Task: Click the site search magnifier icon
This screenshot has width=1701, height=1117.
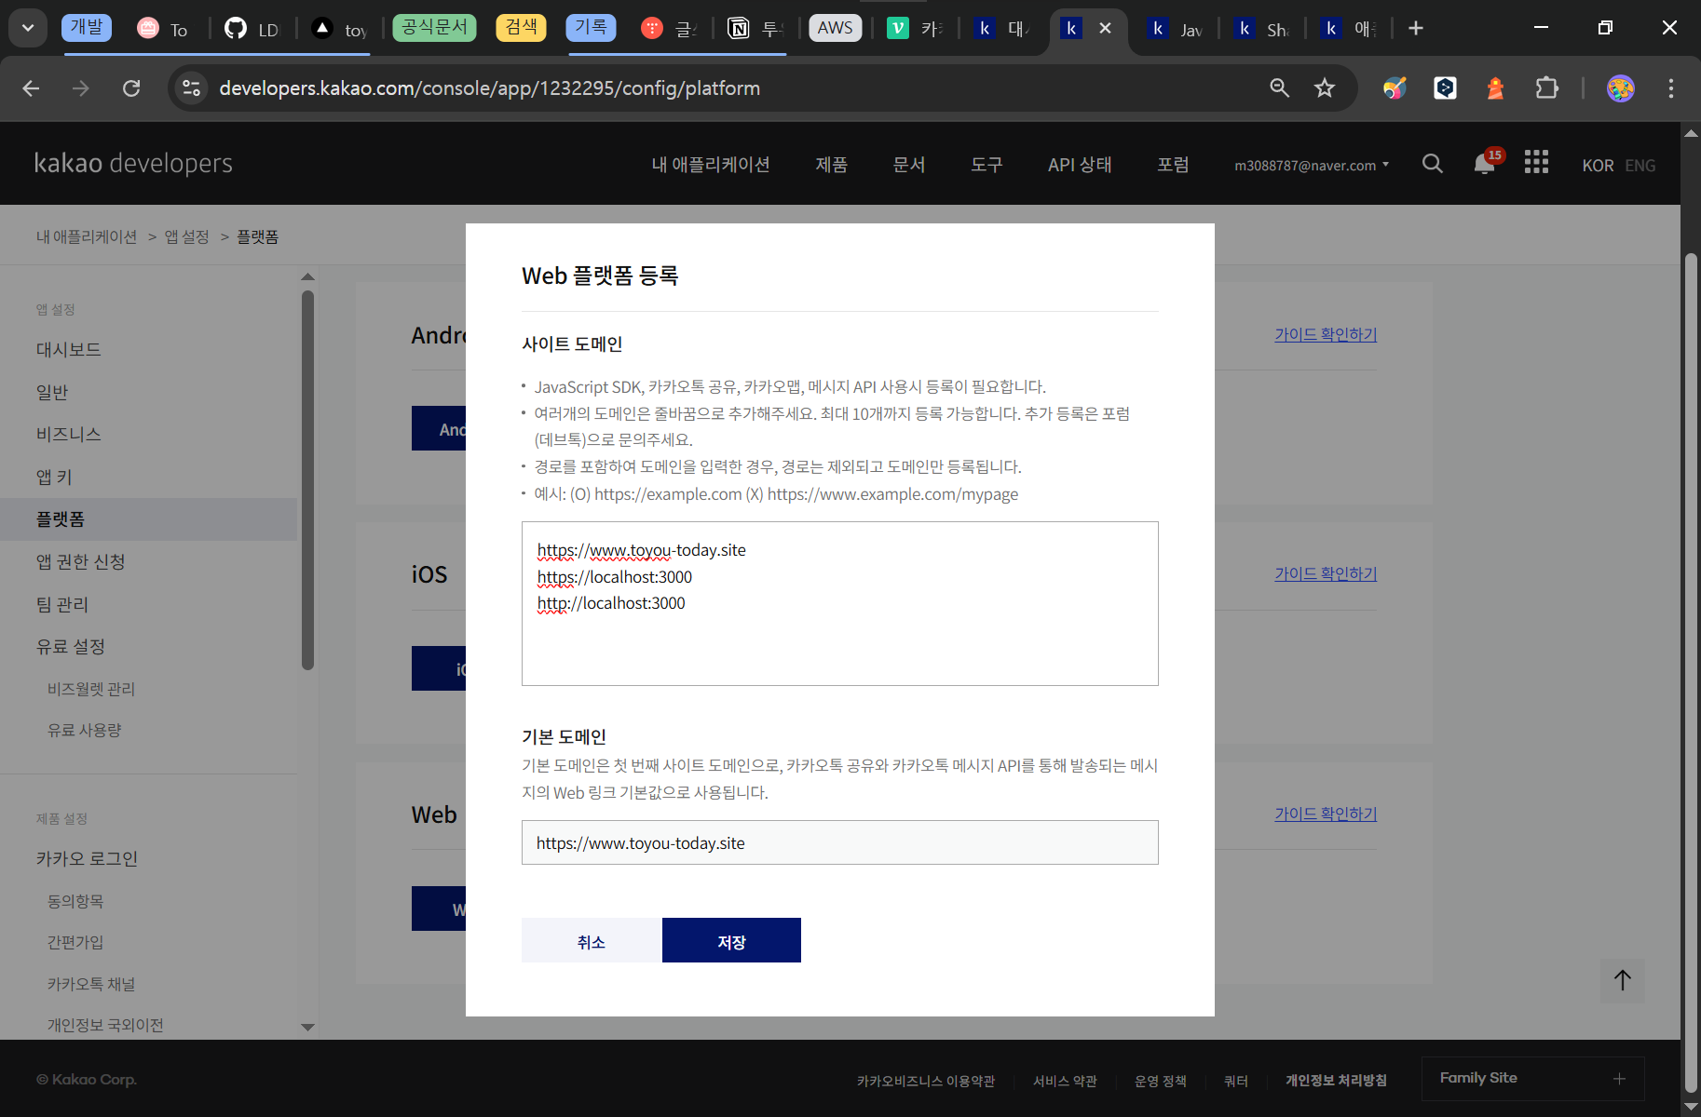Action: point(1433,164)
